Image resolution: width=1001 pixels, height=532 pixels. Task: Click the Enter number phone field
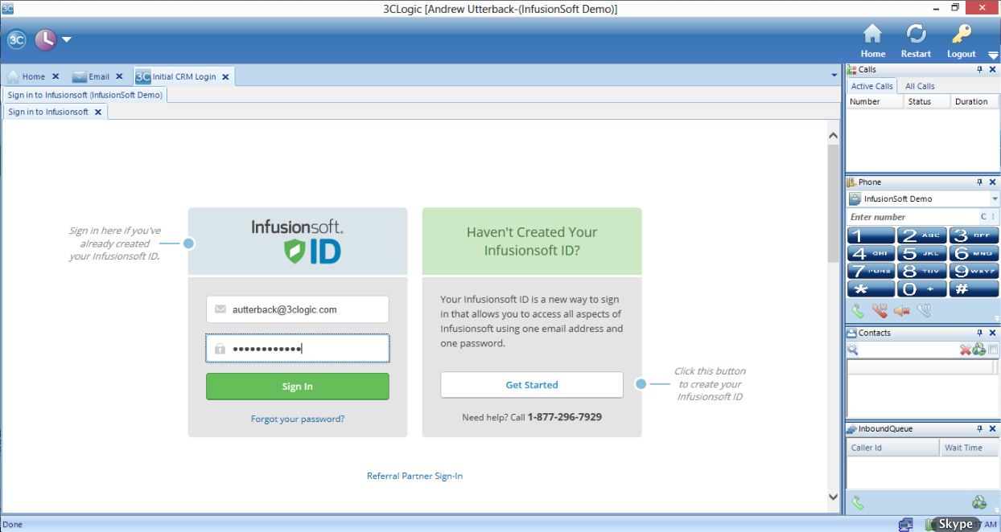click(x=912, y=217)
